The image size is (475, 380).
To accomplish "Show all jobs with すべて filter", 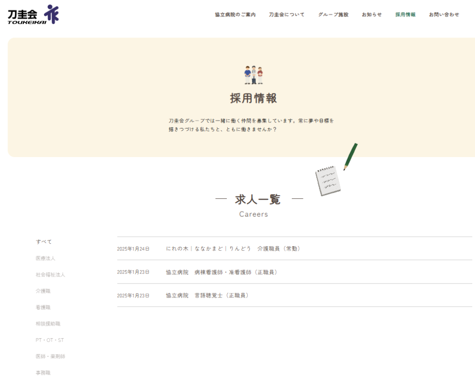I will pyautogui.click(x=44, y=242).
